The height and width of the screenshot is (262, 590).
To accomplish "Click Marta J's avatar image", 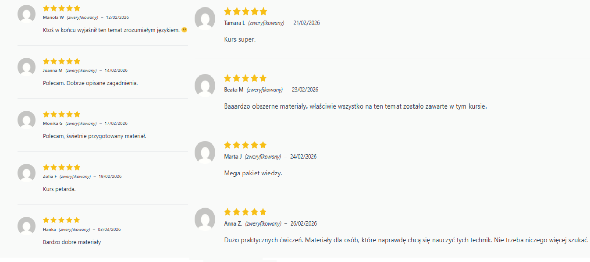I will 205,152.
